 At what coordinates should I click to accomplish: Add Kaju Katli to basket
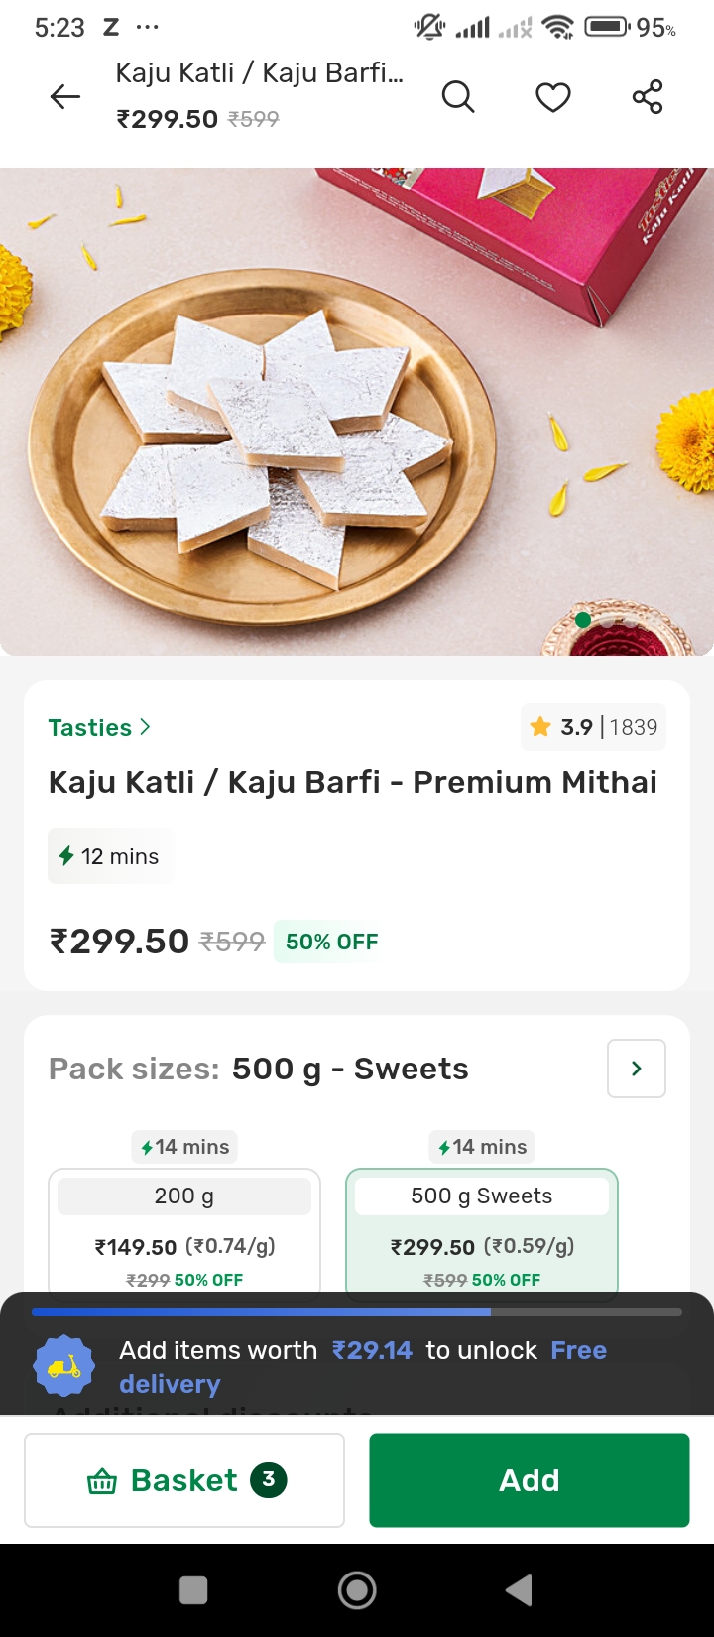pos(529,1480)
